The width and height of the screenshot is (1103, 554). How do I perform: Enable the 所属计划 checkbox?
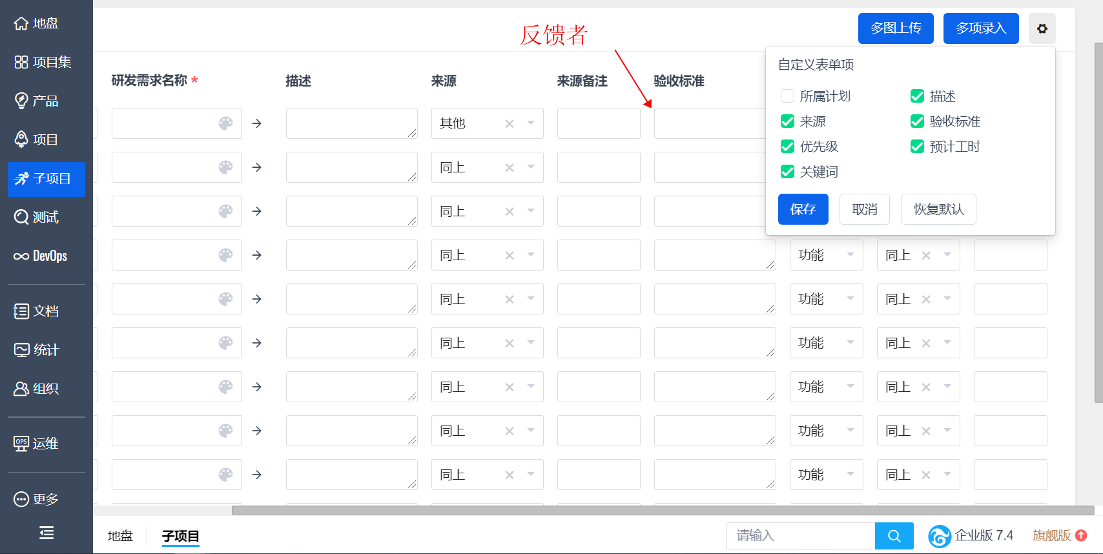tap(787, 96)
